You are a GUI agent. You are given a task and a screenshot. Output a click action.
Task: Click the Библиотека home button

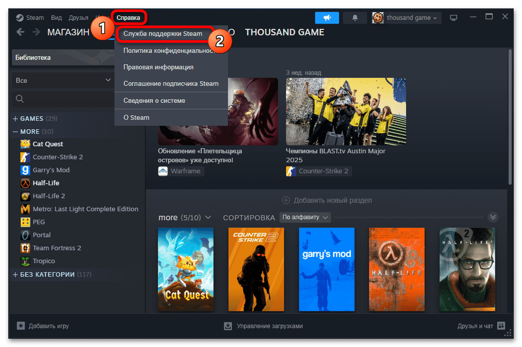coord(63,57)
